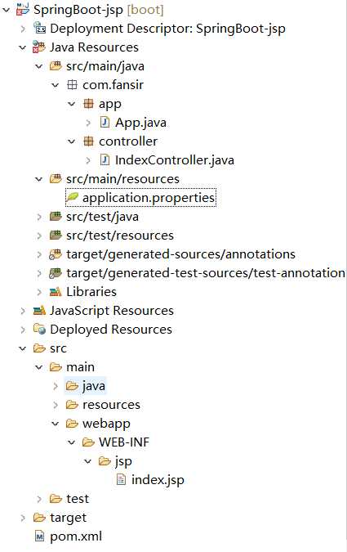347x552 pixels.
Task: Select the controller package label
Action: (128, 141)
